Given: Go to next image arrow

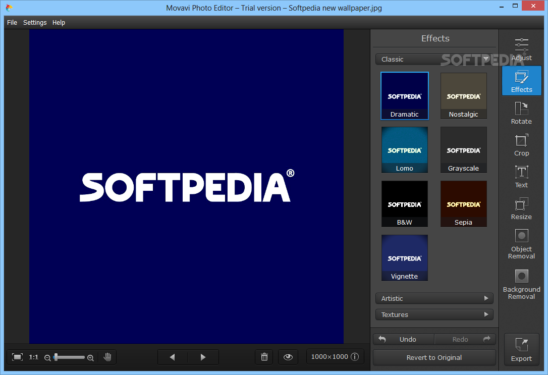Looking at the screenshot, I should tap(203, 357).
